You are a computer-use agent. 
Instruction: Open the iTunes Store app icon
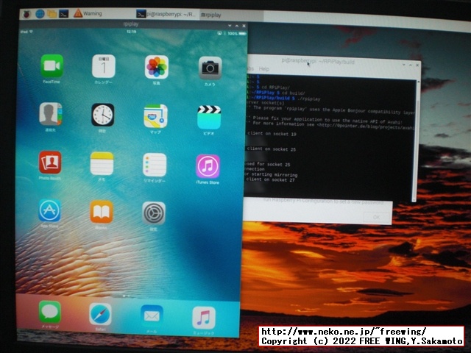coord(208,166)
